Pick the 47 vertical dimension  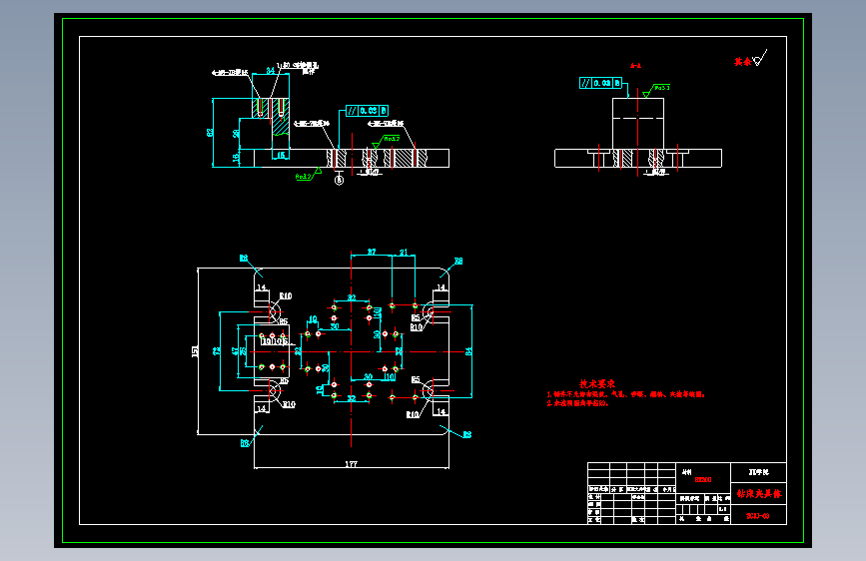[x=236, y=350]
